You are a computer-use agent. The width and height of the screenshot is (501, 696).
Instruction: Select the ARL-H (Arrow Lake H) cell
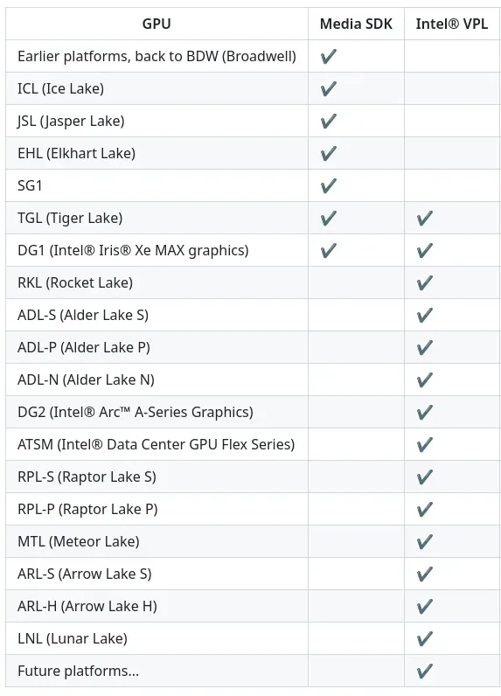point(157,606)
